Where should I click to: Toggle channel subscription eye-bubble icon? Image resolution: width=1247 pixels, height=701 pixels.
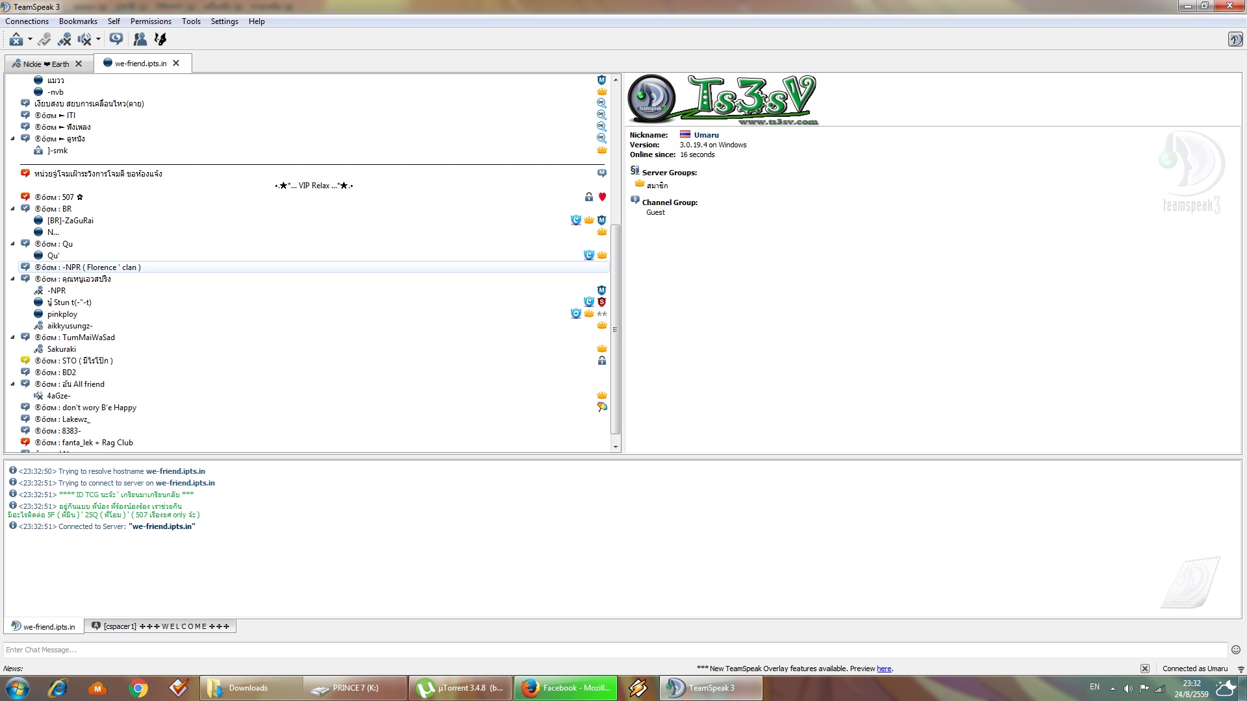click(x=116, y=39)
